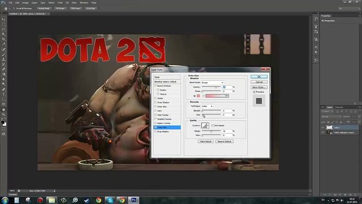Select the Zoom tool in toolbox
The height and width of the screenshot is (204, 362).
point(3,114)
